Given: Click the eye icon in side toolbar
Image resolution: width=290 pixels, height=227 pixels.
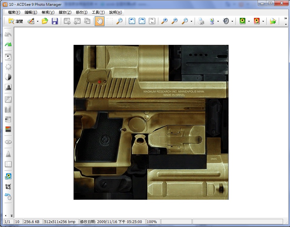Looking at the screenshot, I should [8, 142].
